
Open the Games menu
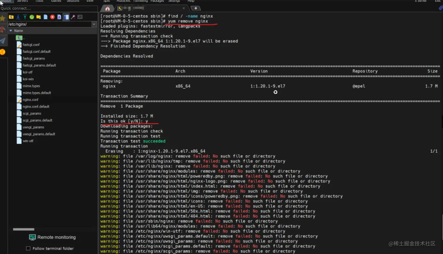click(56, 1)
